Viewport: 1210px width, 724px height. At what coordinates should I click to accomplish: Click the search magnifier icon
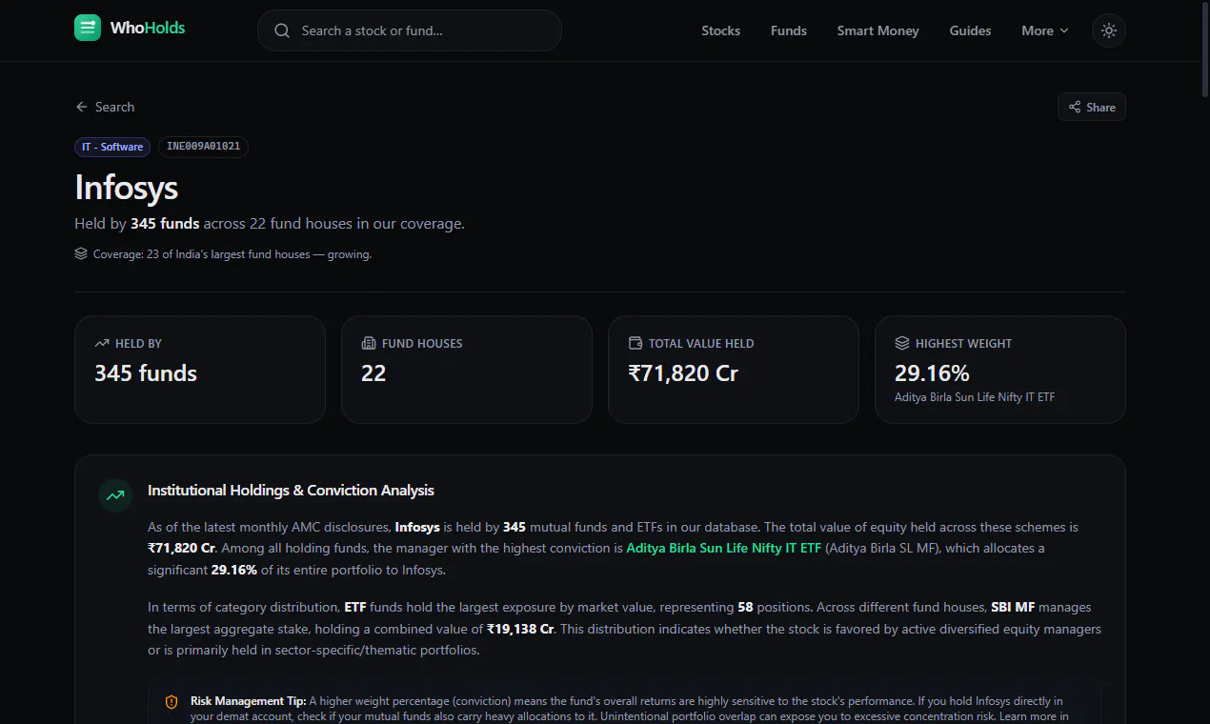pyautogui.click(x=282, y=30)
